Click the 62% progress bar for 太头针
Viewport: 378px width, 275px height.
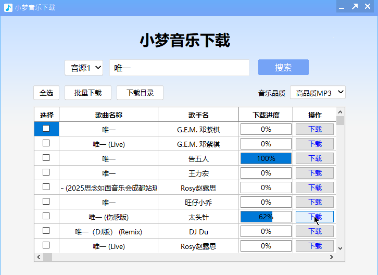point(266,217)
